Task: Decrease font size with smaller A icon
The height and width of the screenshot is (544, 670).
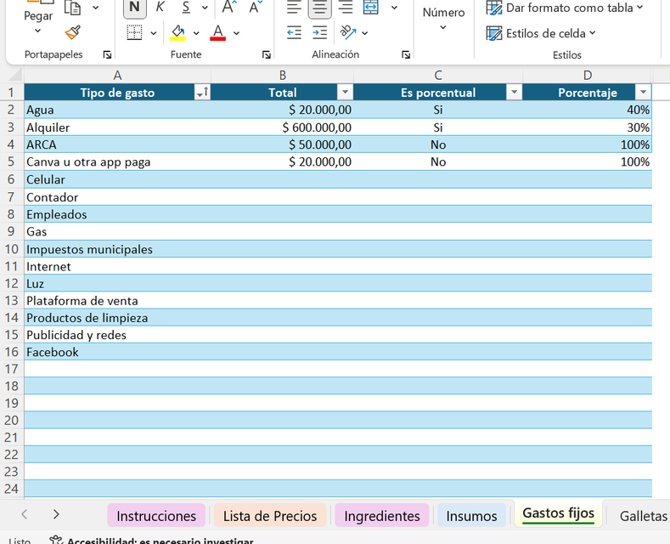Action: (256, 8)
